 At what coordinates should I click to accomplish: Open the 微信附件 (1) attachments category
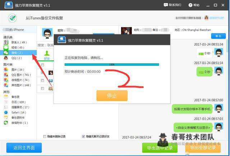click(x=16, y=123)
